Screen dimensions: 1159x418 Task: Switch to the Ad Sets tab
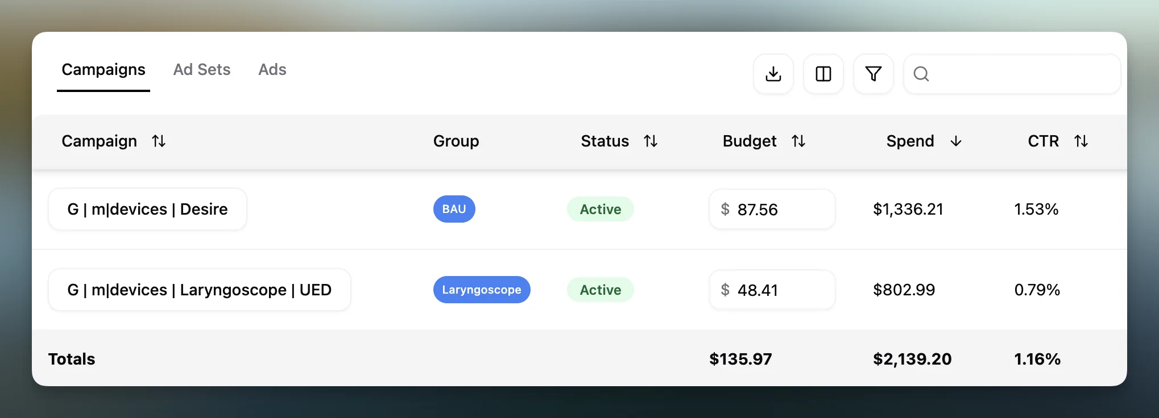click(x=202, y=70)
